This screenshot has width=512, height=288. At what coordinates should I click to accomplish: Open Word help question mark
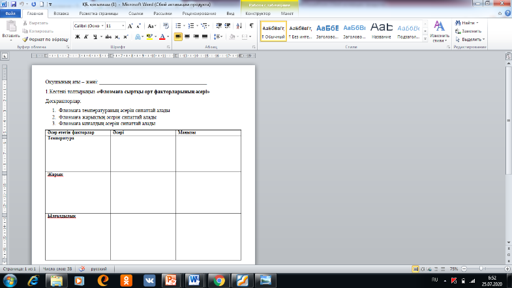[507, 14]
